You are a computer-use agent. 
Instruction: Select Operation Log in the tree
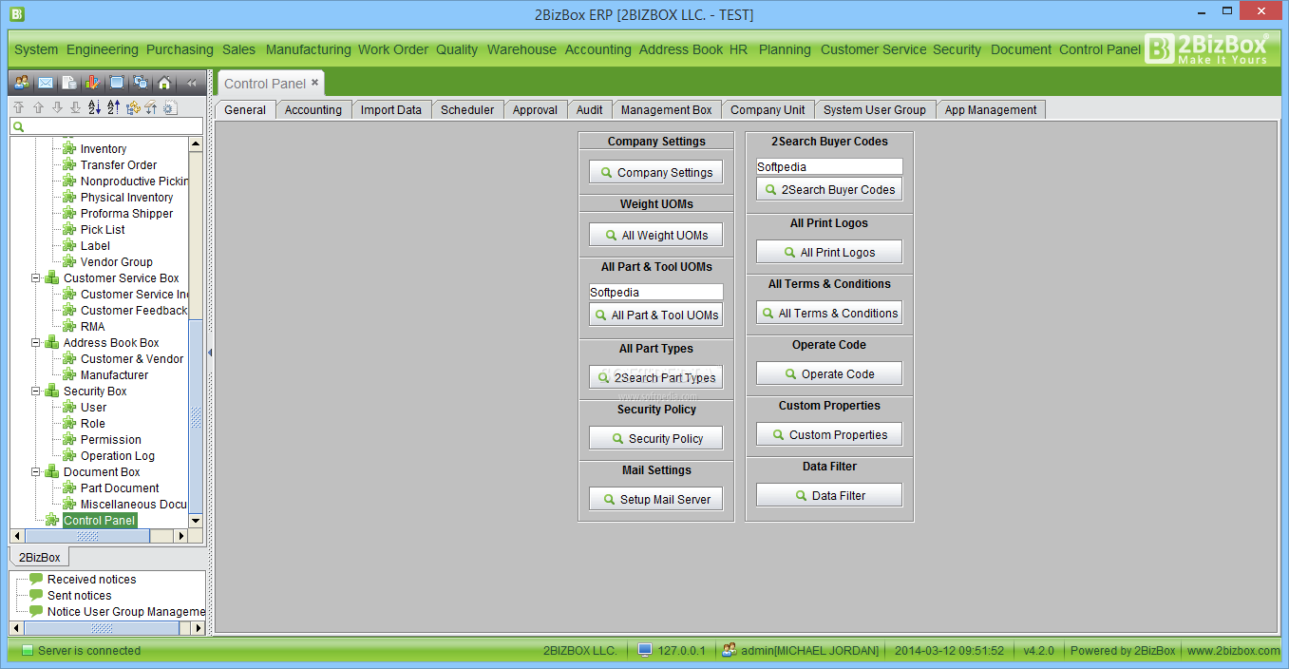(117, 456)
